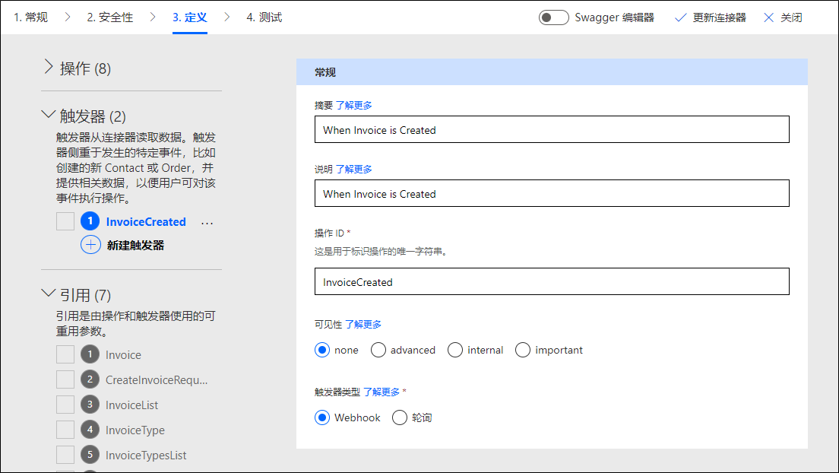Click the number 5 badge of InvoiceTypesList

pyautogui.click(x=90, y=454)
